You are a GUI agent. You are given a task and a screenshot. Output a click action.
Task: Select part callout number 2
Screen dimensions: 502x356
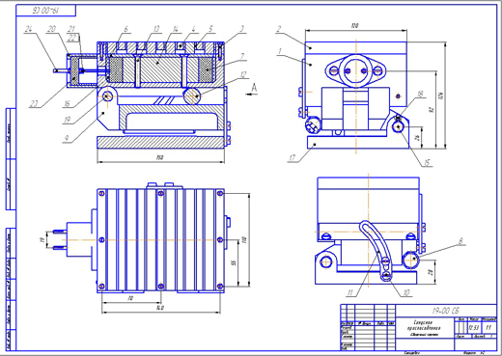(x=279, y=29)
